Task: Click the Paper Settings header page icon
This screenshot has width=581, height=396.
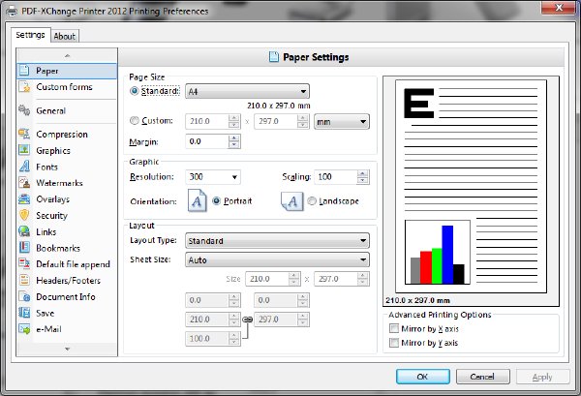Action: point(273,57)
